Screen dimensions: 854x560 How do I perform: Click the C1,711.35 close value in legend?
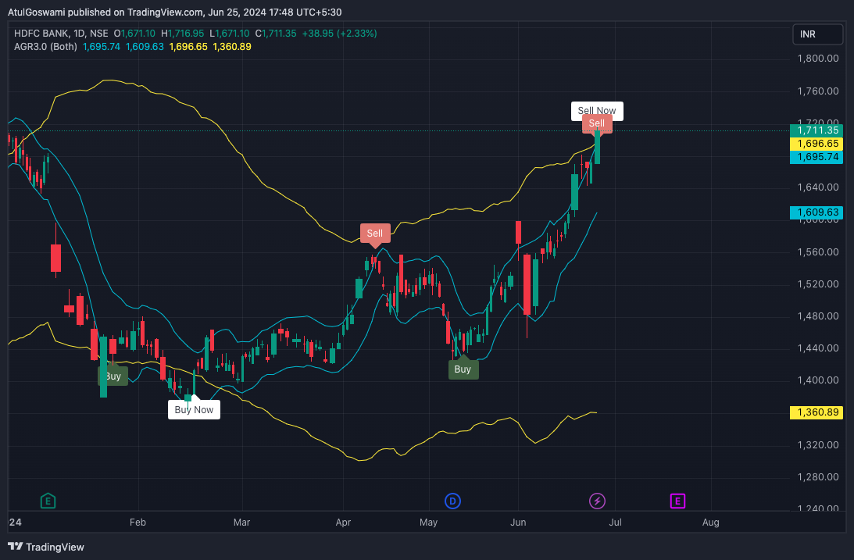(276, 34)
